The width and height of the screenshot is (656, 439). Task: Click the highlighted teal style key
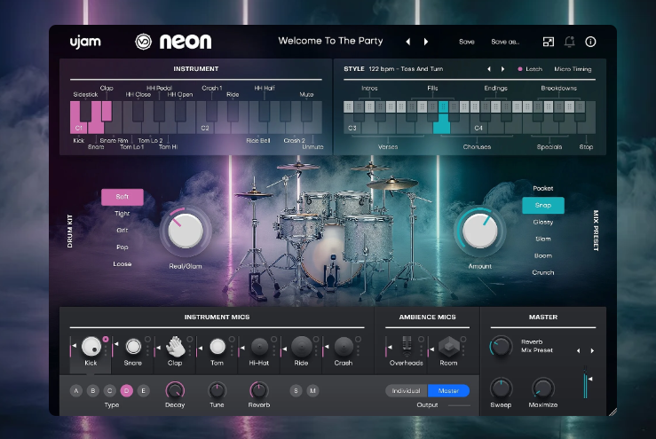[x=441, y=124]
